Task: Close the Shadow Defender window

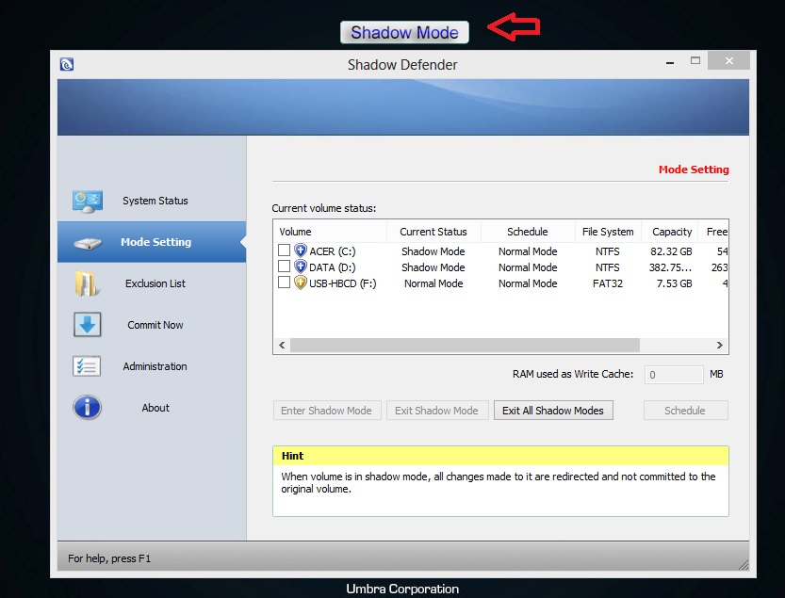Action: [x=729, y=60]
